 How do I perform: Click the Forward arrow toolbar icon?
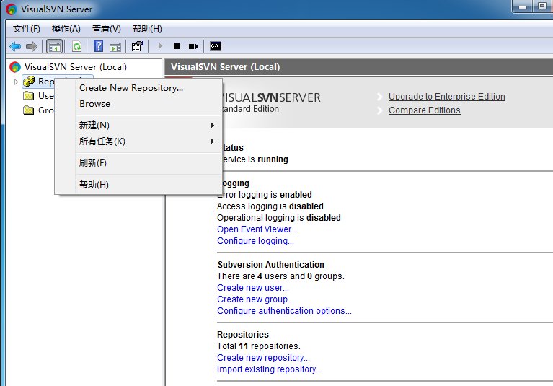pos(32,46)
